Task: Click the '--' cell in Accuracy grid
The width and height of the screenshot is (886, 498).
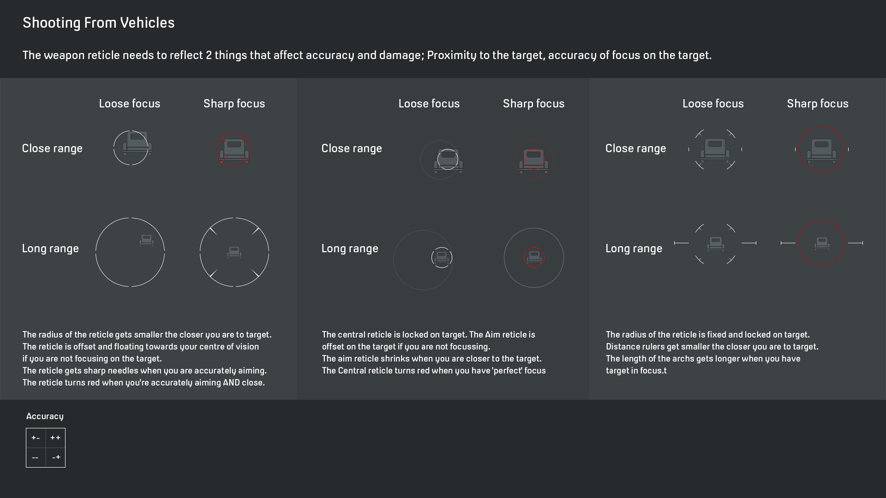Action: (36, 457)
